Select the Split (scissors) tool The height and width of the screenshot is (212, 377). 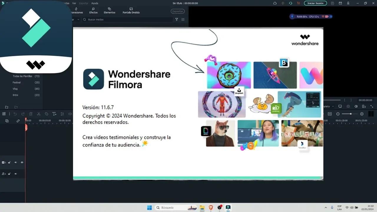coord(39,114)
